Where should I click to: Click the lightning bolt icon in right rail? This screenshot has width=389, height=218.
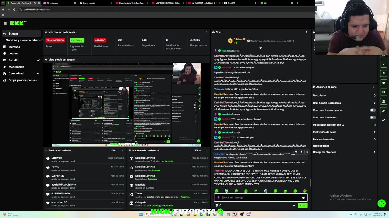coord(384,64)
